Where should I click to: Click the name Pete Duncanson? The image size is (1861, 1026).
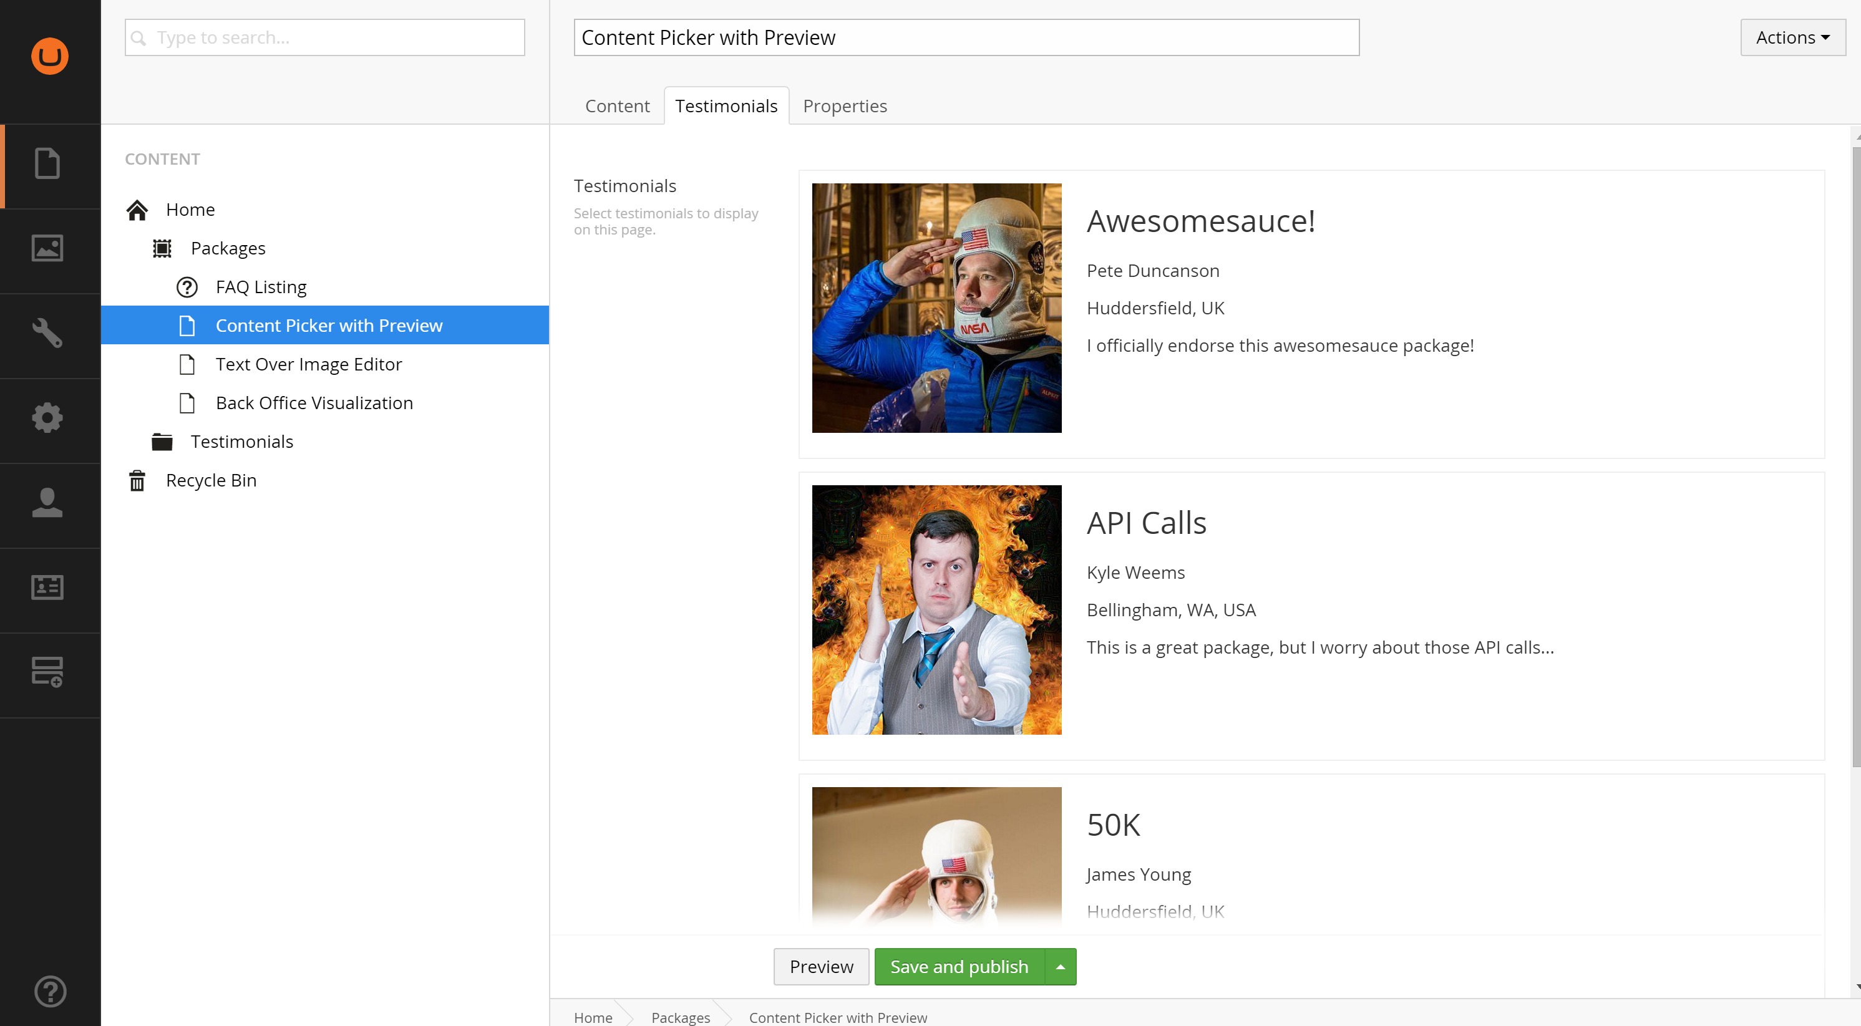(x=1153, y=271)
